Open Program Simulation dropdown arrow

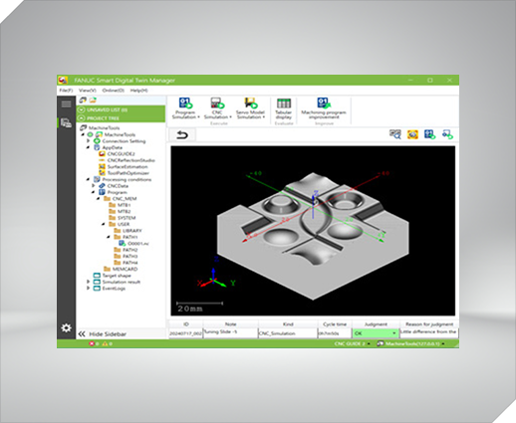tap(198, 117)
